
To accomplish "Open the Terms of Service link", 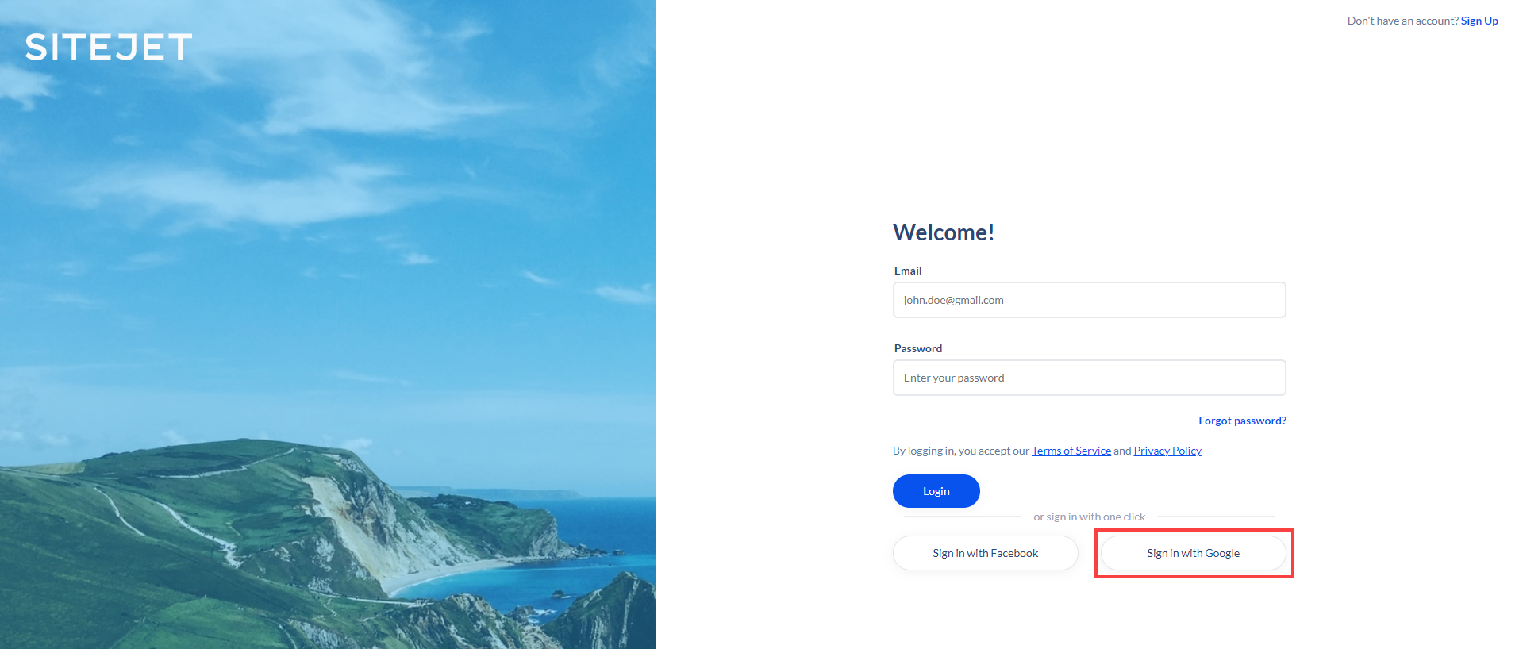I will pos(1071,451).
